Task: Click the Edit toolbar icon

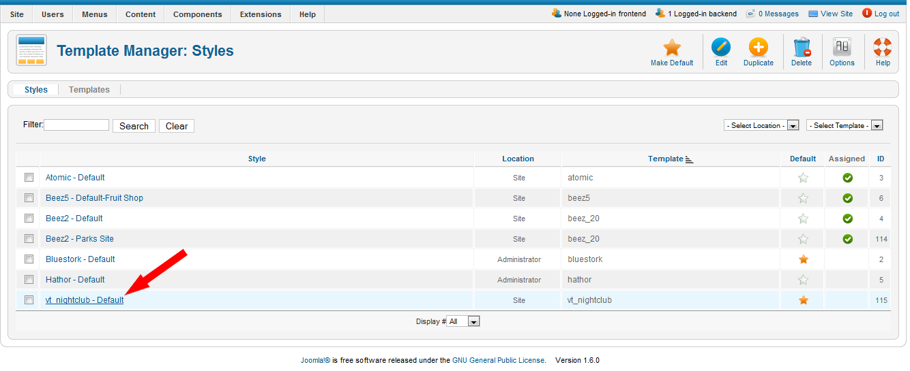Action: click(721, 48)
